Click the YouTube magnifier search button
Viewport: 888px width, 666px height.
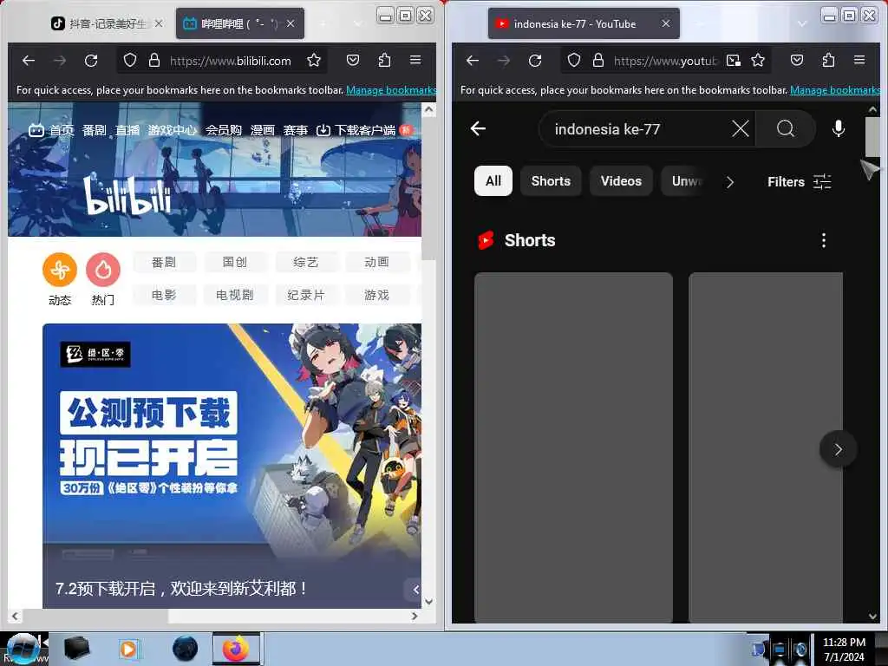[x=786, y=129]
